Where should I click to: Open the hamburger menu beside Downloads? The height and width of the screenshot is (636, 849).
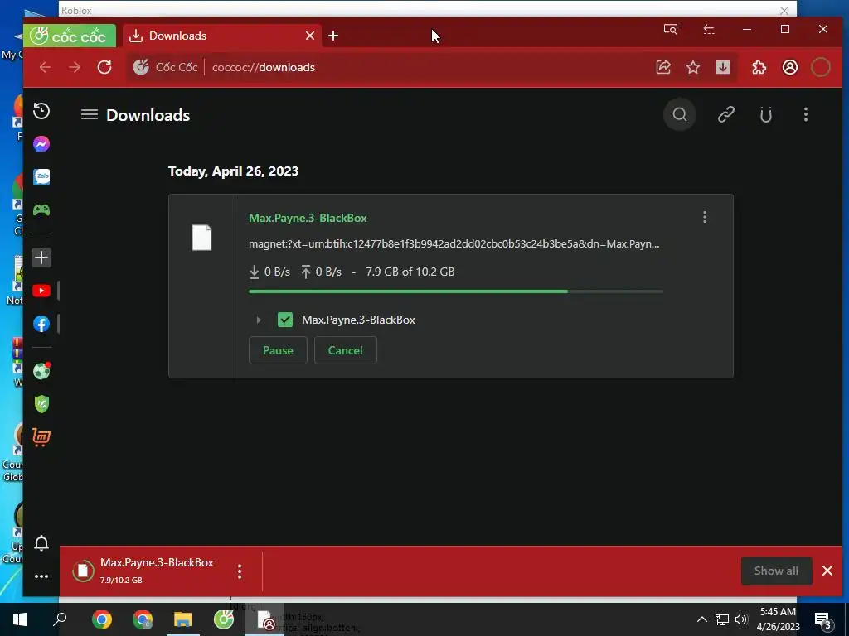90,114
